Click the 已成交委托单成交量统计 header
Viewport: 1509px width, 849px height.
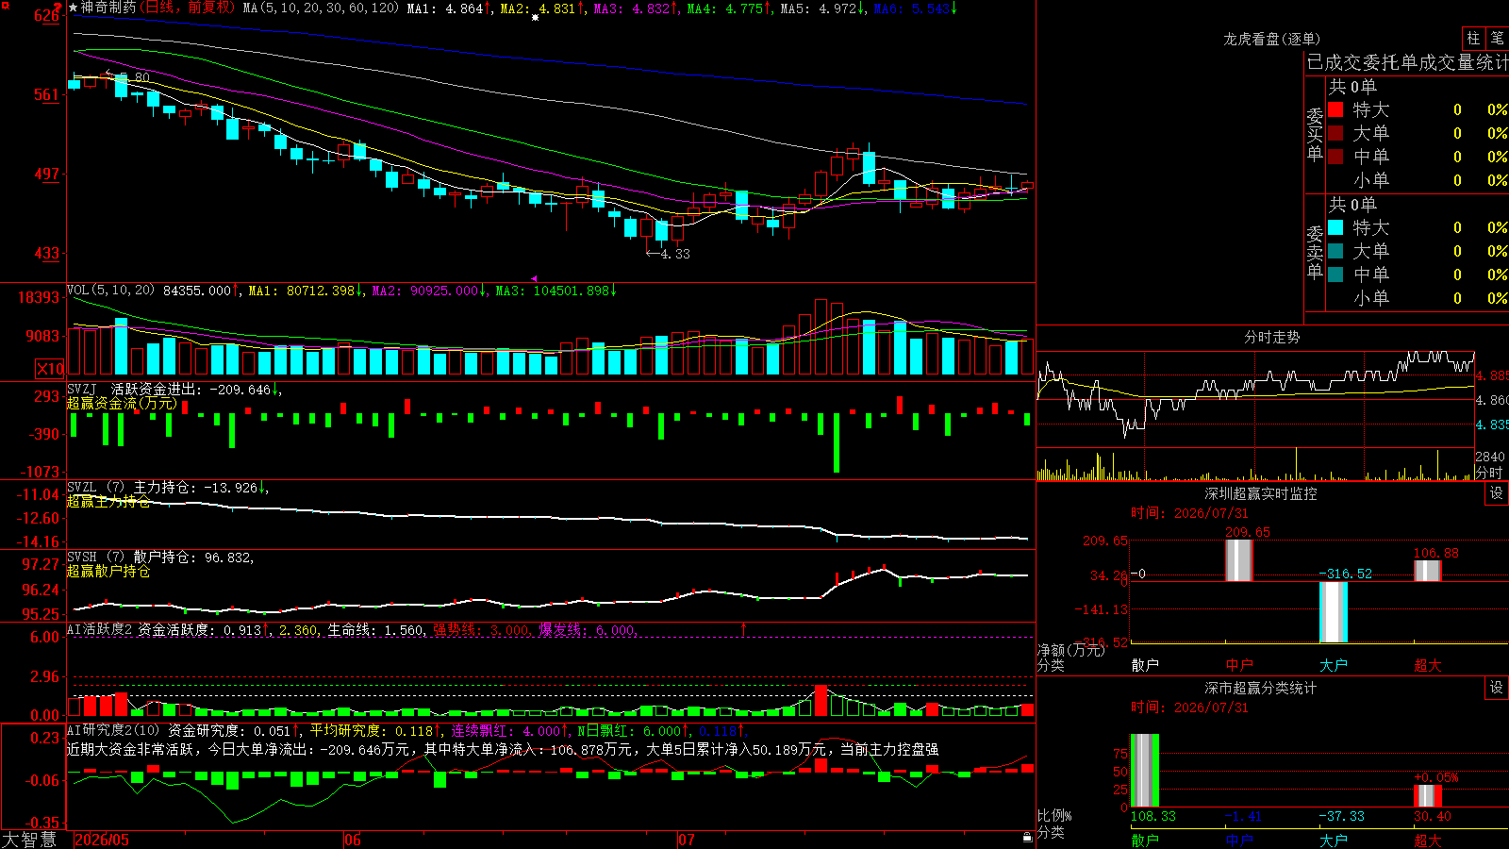[1407, 62]
